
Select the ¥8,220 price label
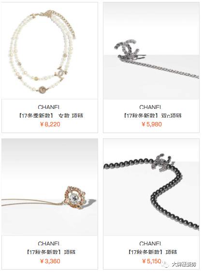coord(50,124)
